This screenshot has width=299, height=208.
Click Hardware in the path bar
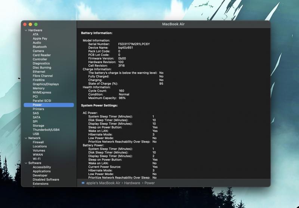coord(132,183)
